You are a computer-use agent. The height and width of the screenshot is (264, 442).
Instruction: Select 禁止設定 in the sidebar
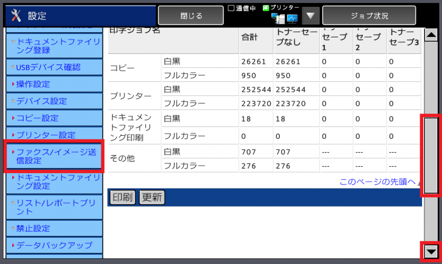point(53,228)
